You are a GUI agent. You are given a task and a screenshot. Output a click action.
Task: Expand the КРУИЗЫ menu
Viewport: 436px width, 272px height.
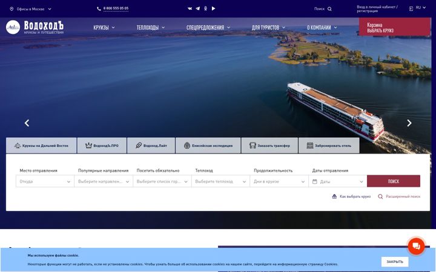(104, 27)
